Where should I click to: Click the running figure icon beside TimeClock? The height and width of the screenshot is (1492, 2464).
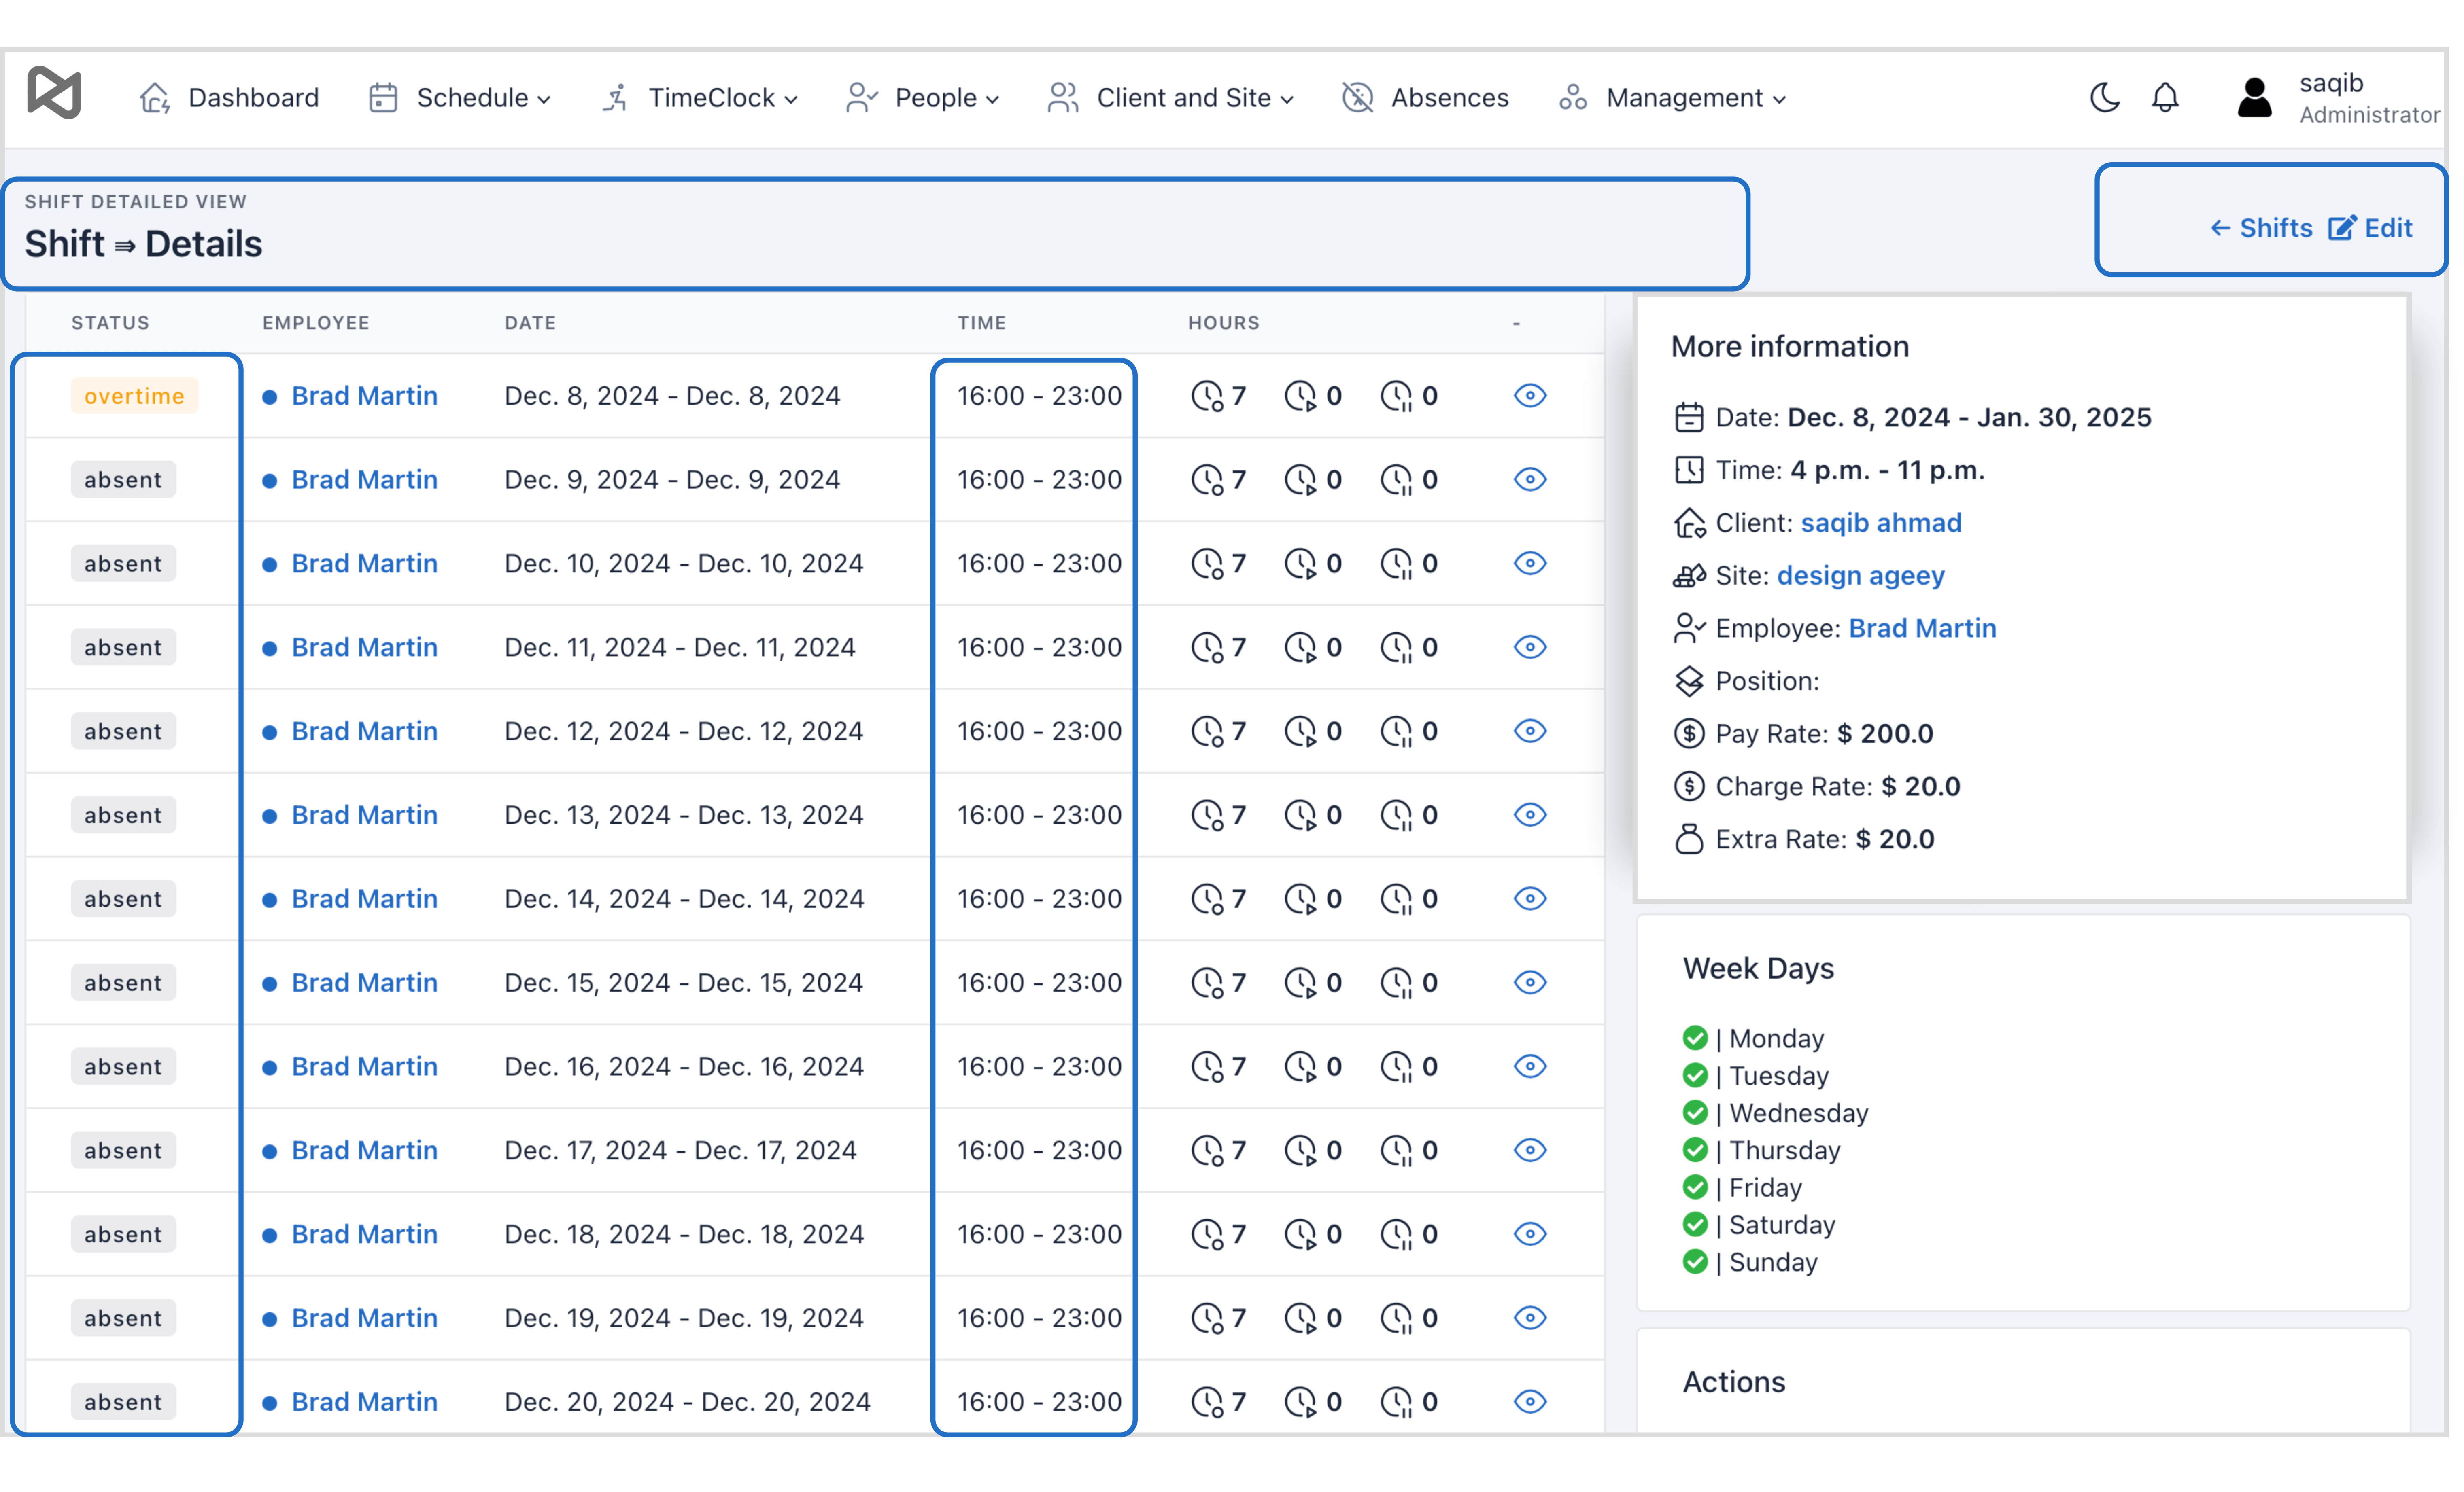(x=615, y=98)
